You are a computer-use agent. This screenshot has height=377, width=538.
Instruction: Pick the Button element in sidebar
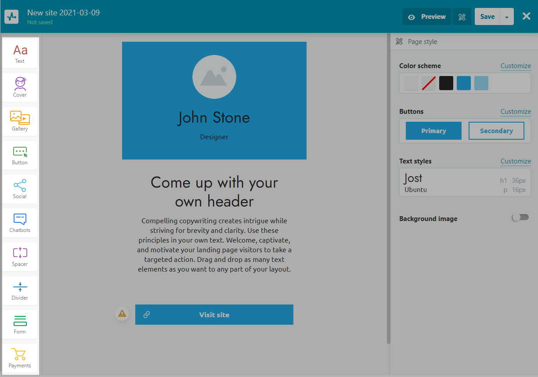20,156
